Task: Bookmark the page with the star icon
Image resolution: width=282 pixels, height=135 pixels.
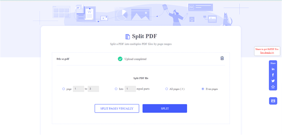Action: click(x=273, y=87)
